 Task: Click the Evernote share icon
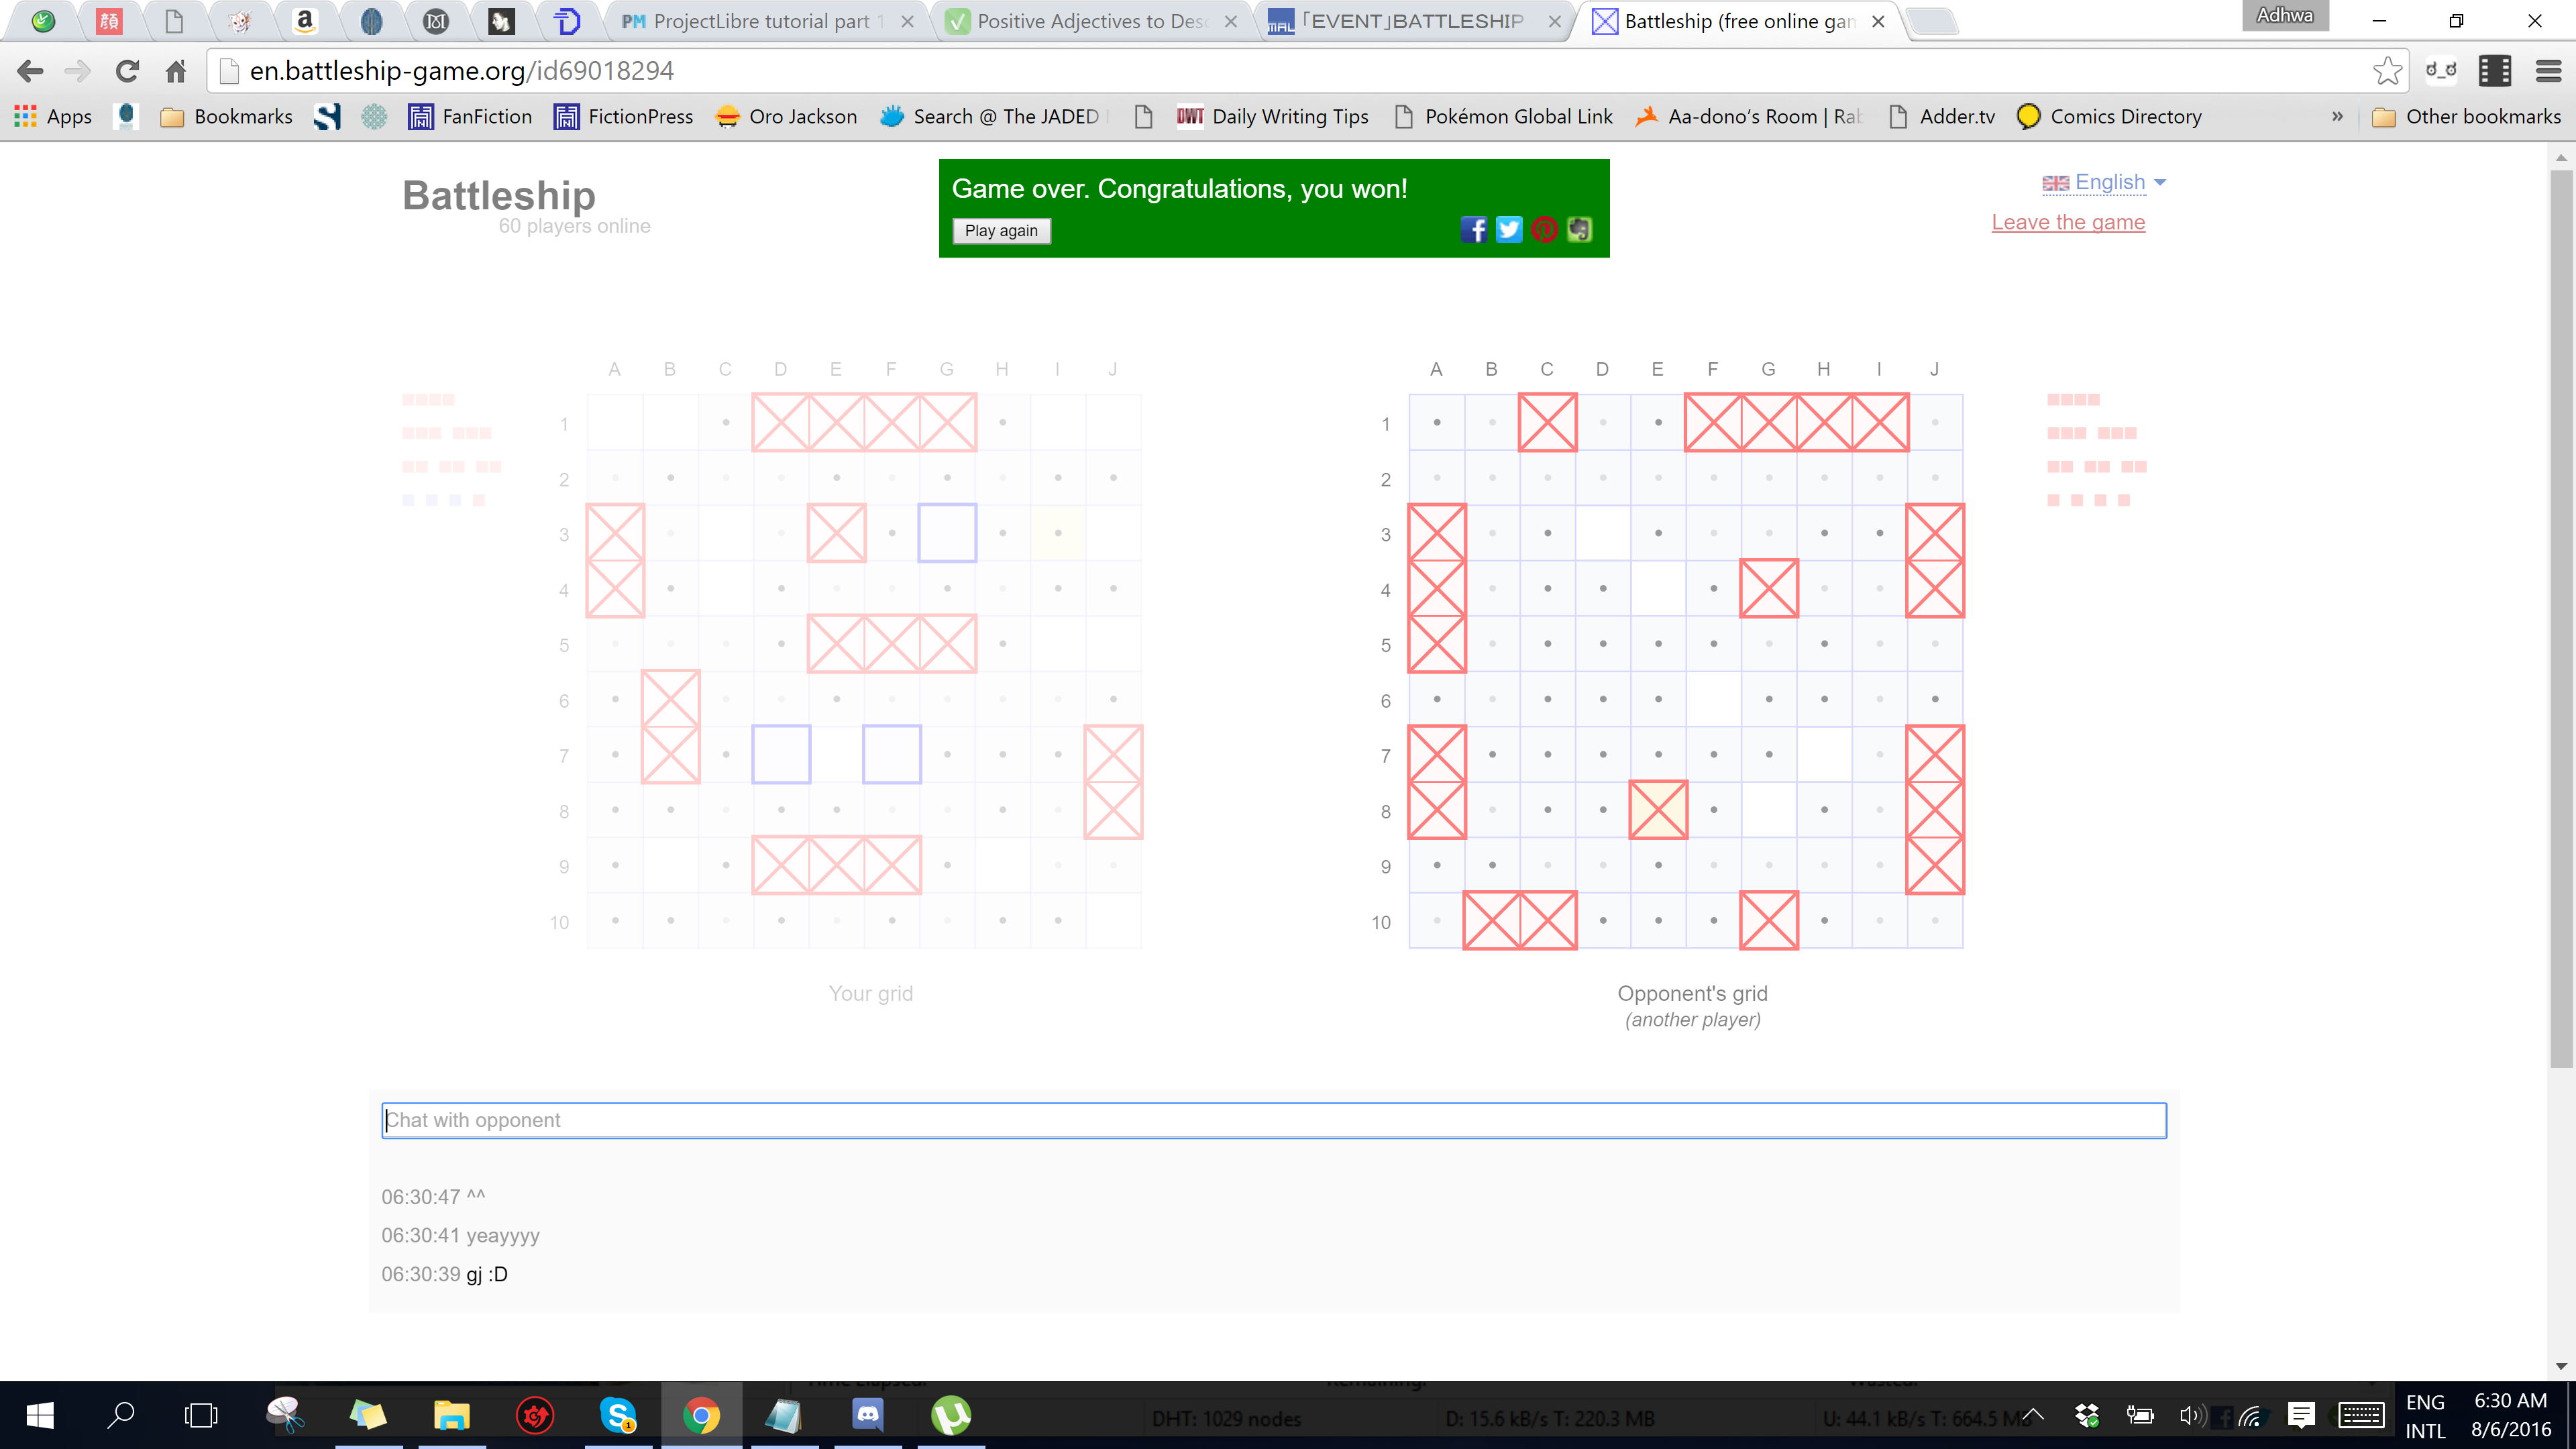1579,230
